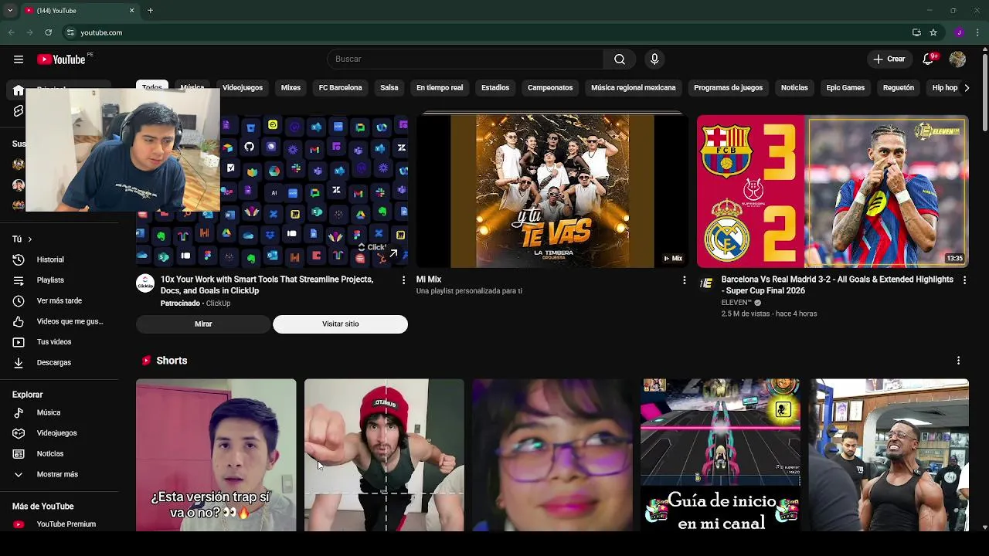
Task: Select the Estadios chip
Action: tap(495, 88)
